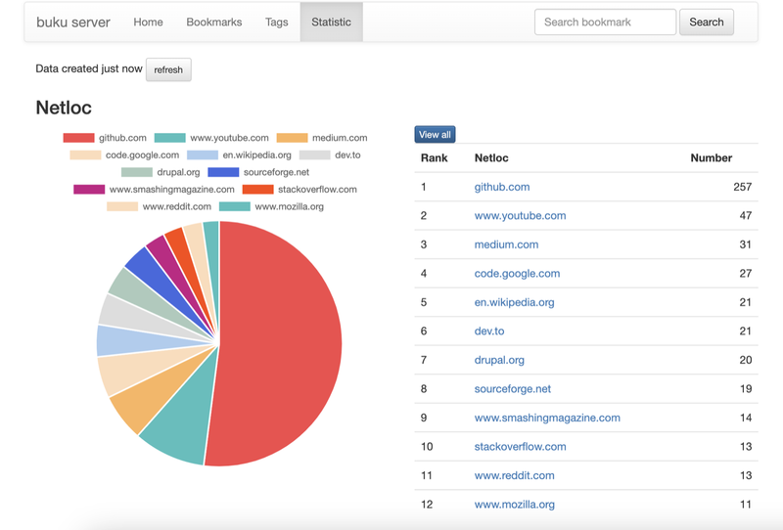783x530 pixels.
Task: Focus the Search bookmark input field
Action: point(604,22)
